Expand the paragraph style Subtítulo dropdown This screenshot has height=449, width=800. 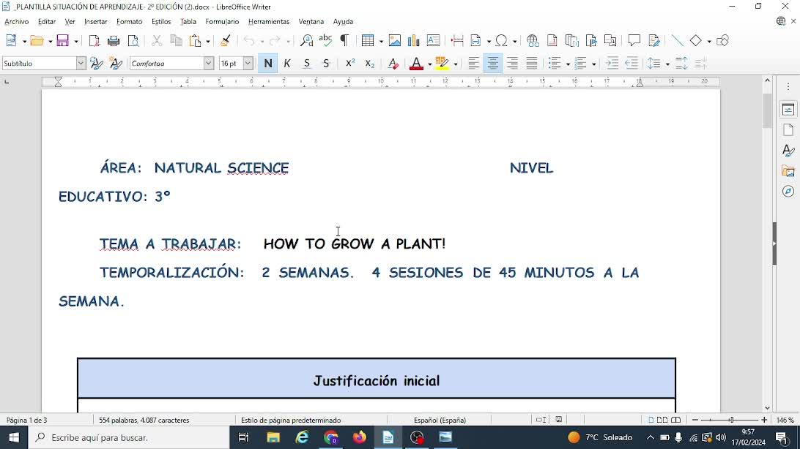81,64
